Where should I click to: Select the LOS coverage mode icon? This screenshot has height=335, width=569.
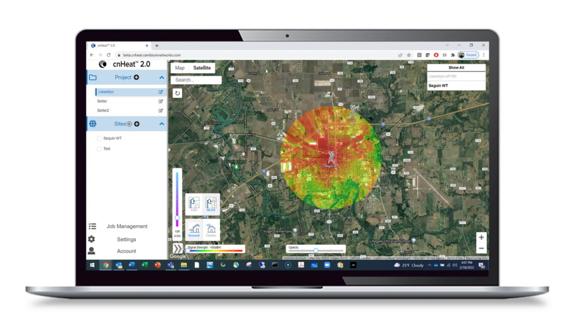(194, 204)
